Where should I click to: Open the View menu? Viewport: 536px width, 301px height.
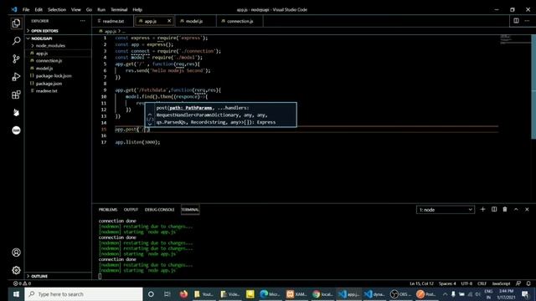coord(76,9)
